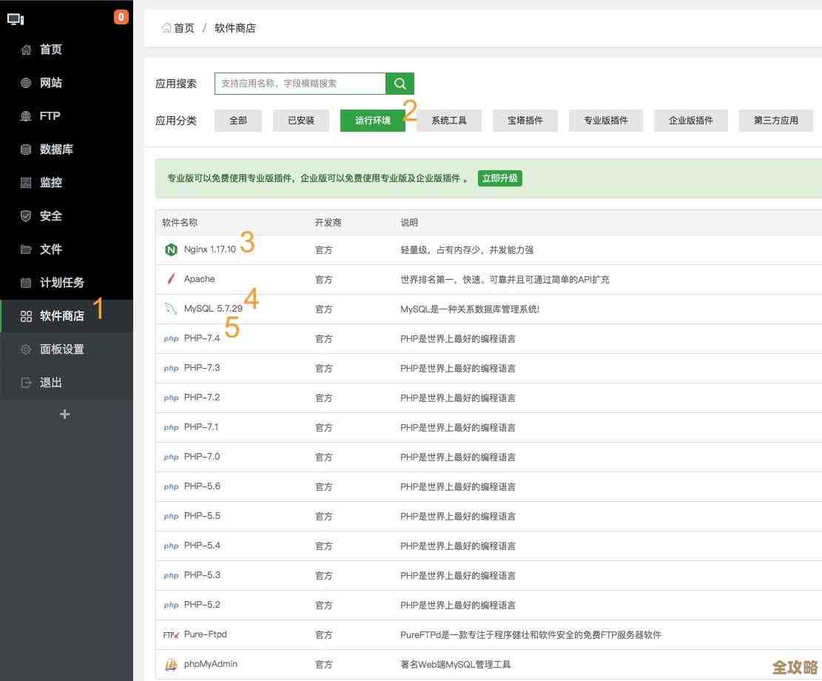Image resolution: width=822 pixels, height=681 pixels.
Task: Expand the sidebar plus button
Action: (64, 415)
